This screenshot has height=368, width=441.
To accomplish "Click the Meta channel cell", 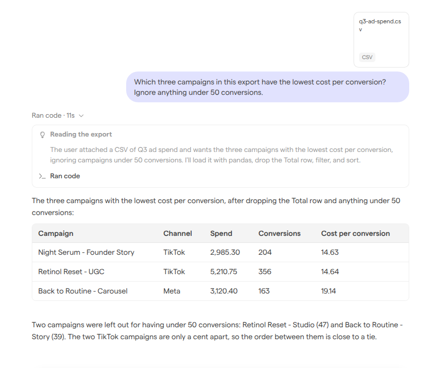I will coord(171,291).
